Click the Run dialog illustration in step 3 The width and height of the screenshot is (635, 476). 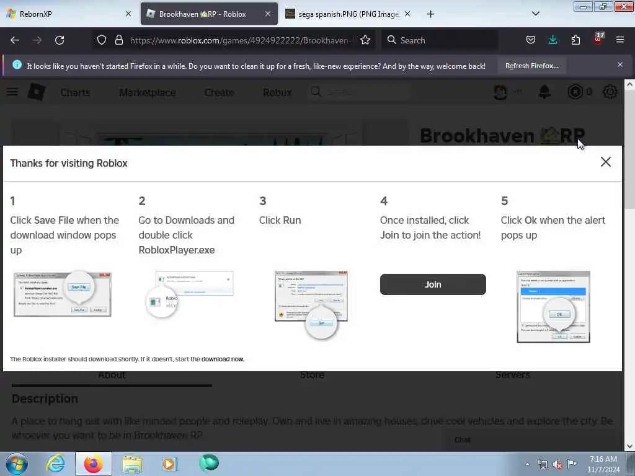pos(311,304)
